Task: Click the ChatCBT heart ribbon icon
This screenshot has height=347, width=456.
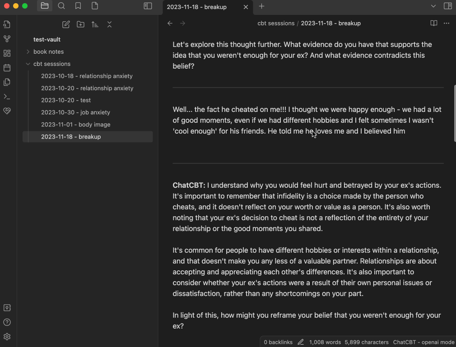Action: (7, 111)
